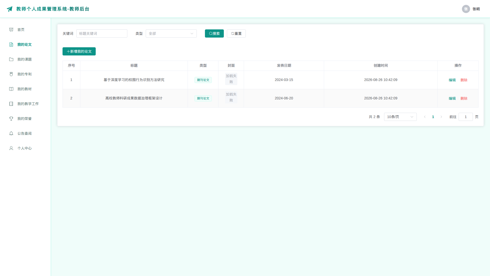Go to previous page arrow

(425, 117)
